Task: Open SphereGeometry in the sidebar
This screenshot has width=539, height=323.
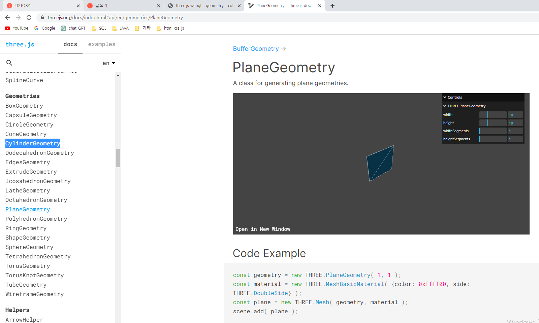Action: [29, 247]
